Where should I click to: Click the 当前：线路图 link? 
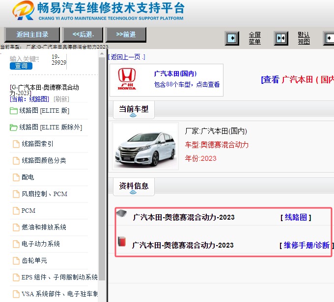point(29,99)
